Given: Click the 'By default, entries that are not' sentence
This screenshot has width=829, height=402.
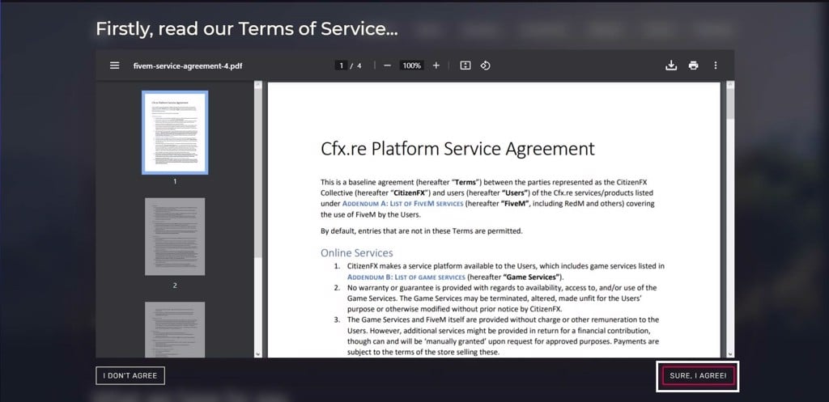Looking at the screenshot, I should (x=421, y=231).
